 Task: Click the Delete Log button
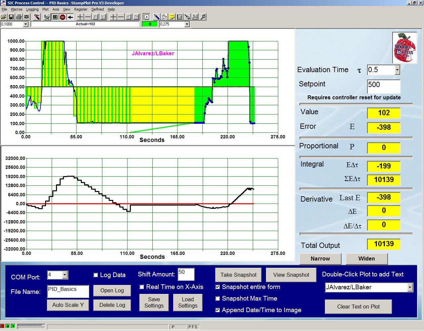tap(112, 305)
